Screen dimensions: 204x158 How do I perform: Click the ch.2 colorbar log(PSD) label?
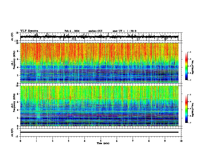point(193,110)
